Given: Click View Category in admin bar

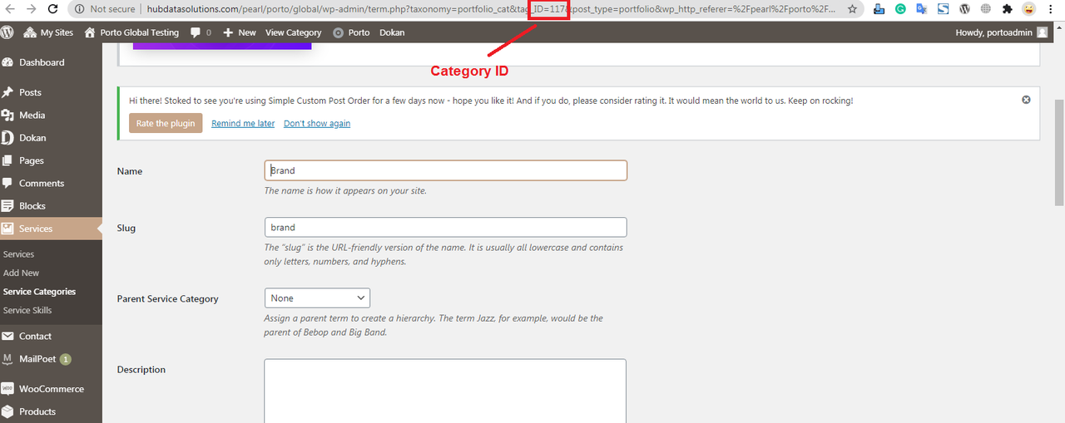Looking at the screenshot, I should [x=293, y=32].
